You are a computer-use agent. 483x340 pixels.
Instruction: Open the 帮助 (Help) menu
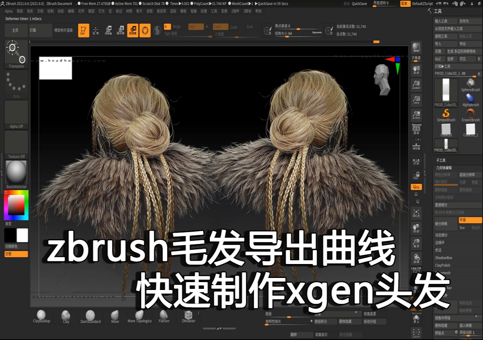258,11
